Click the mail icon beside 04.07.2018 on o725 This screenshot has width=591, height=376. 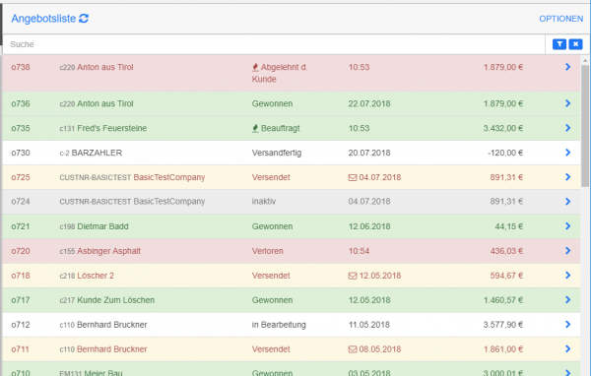click(x=353, y=177)
